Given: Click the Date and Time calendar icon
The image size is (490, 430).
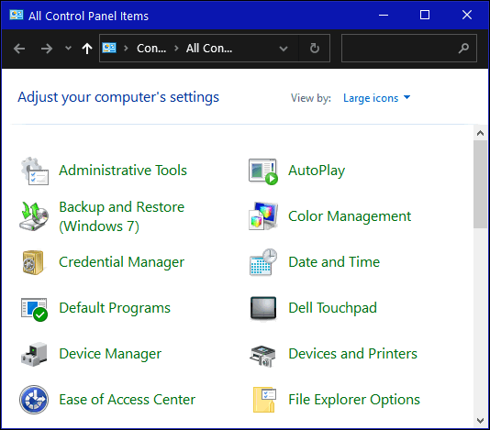Looking at the screenshot, I should [263, 262].
